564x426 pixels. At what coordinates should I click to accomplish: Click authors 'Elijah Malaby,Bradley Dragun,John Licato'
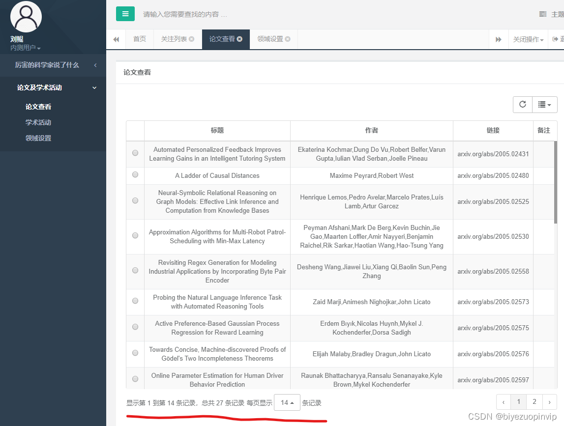coord(372,354)
